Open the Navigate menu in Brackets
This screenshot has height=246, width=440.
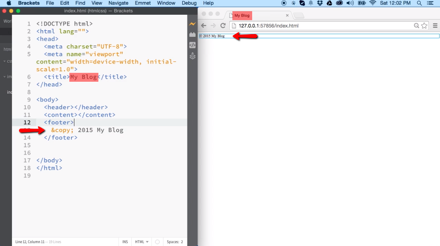tap(118, 3)
